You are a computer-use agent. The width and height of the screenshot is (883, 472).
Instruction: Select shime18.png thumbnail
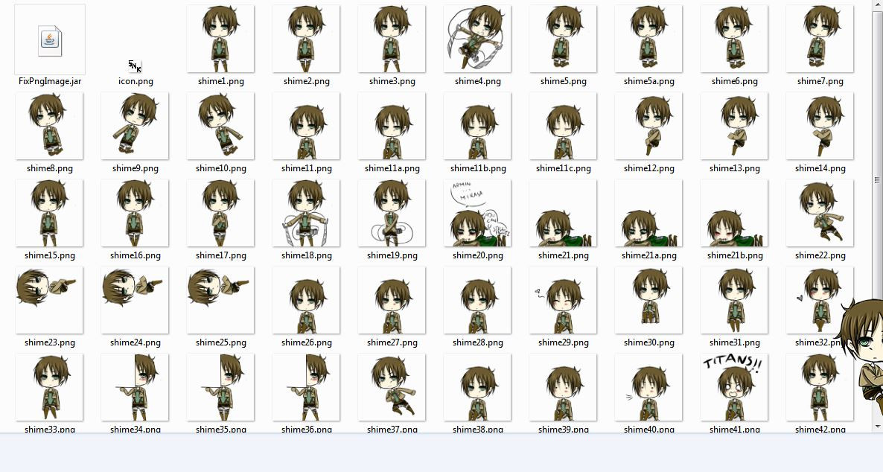click(x=306, y=214)
